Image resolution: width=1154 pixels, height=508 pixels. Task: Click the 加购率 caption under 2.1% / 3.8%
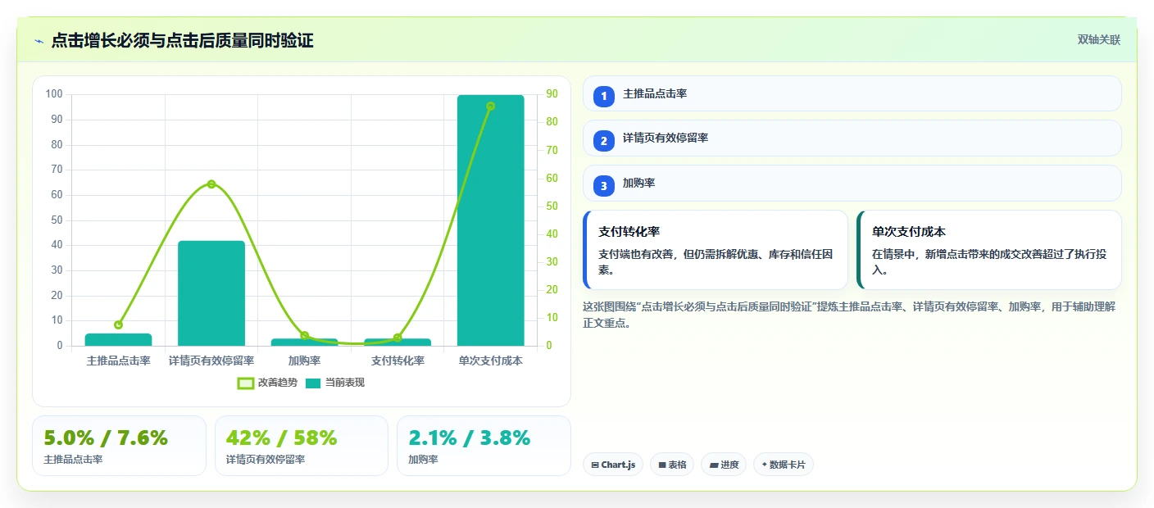423,460
